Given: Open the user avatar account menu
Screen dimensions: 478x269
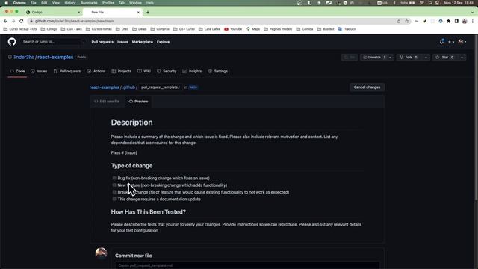Looking at the screenshot, I should 462,42.
